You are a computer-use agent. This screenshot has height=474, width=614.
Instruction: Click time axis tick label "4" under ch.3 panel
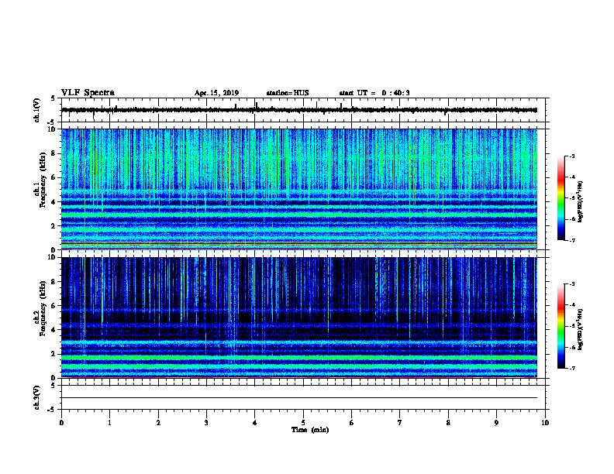[x=255, y=423]
